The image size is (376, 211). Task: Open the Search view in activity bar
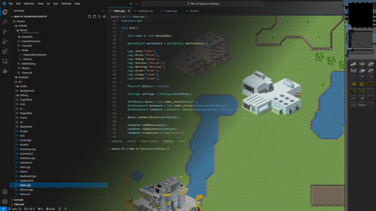5,22
